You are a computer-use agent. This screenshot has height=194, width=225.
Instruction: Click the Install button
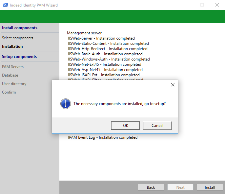[210, 187]
